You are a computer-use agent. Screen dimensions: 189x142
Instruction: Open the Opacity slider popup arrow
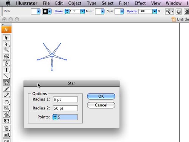(155, 11)
